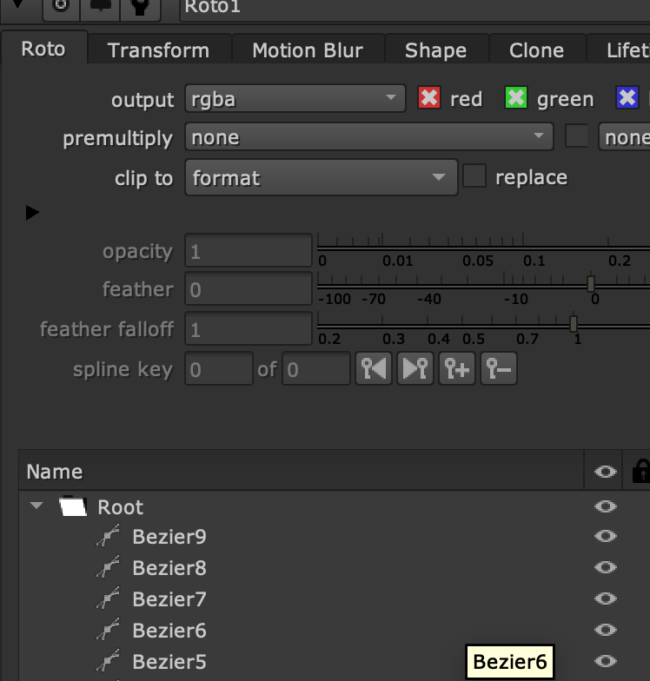Open the output channel dropdown
Image resolution: width=650 pixels, height=681 pixels.
tap(295, 99)
